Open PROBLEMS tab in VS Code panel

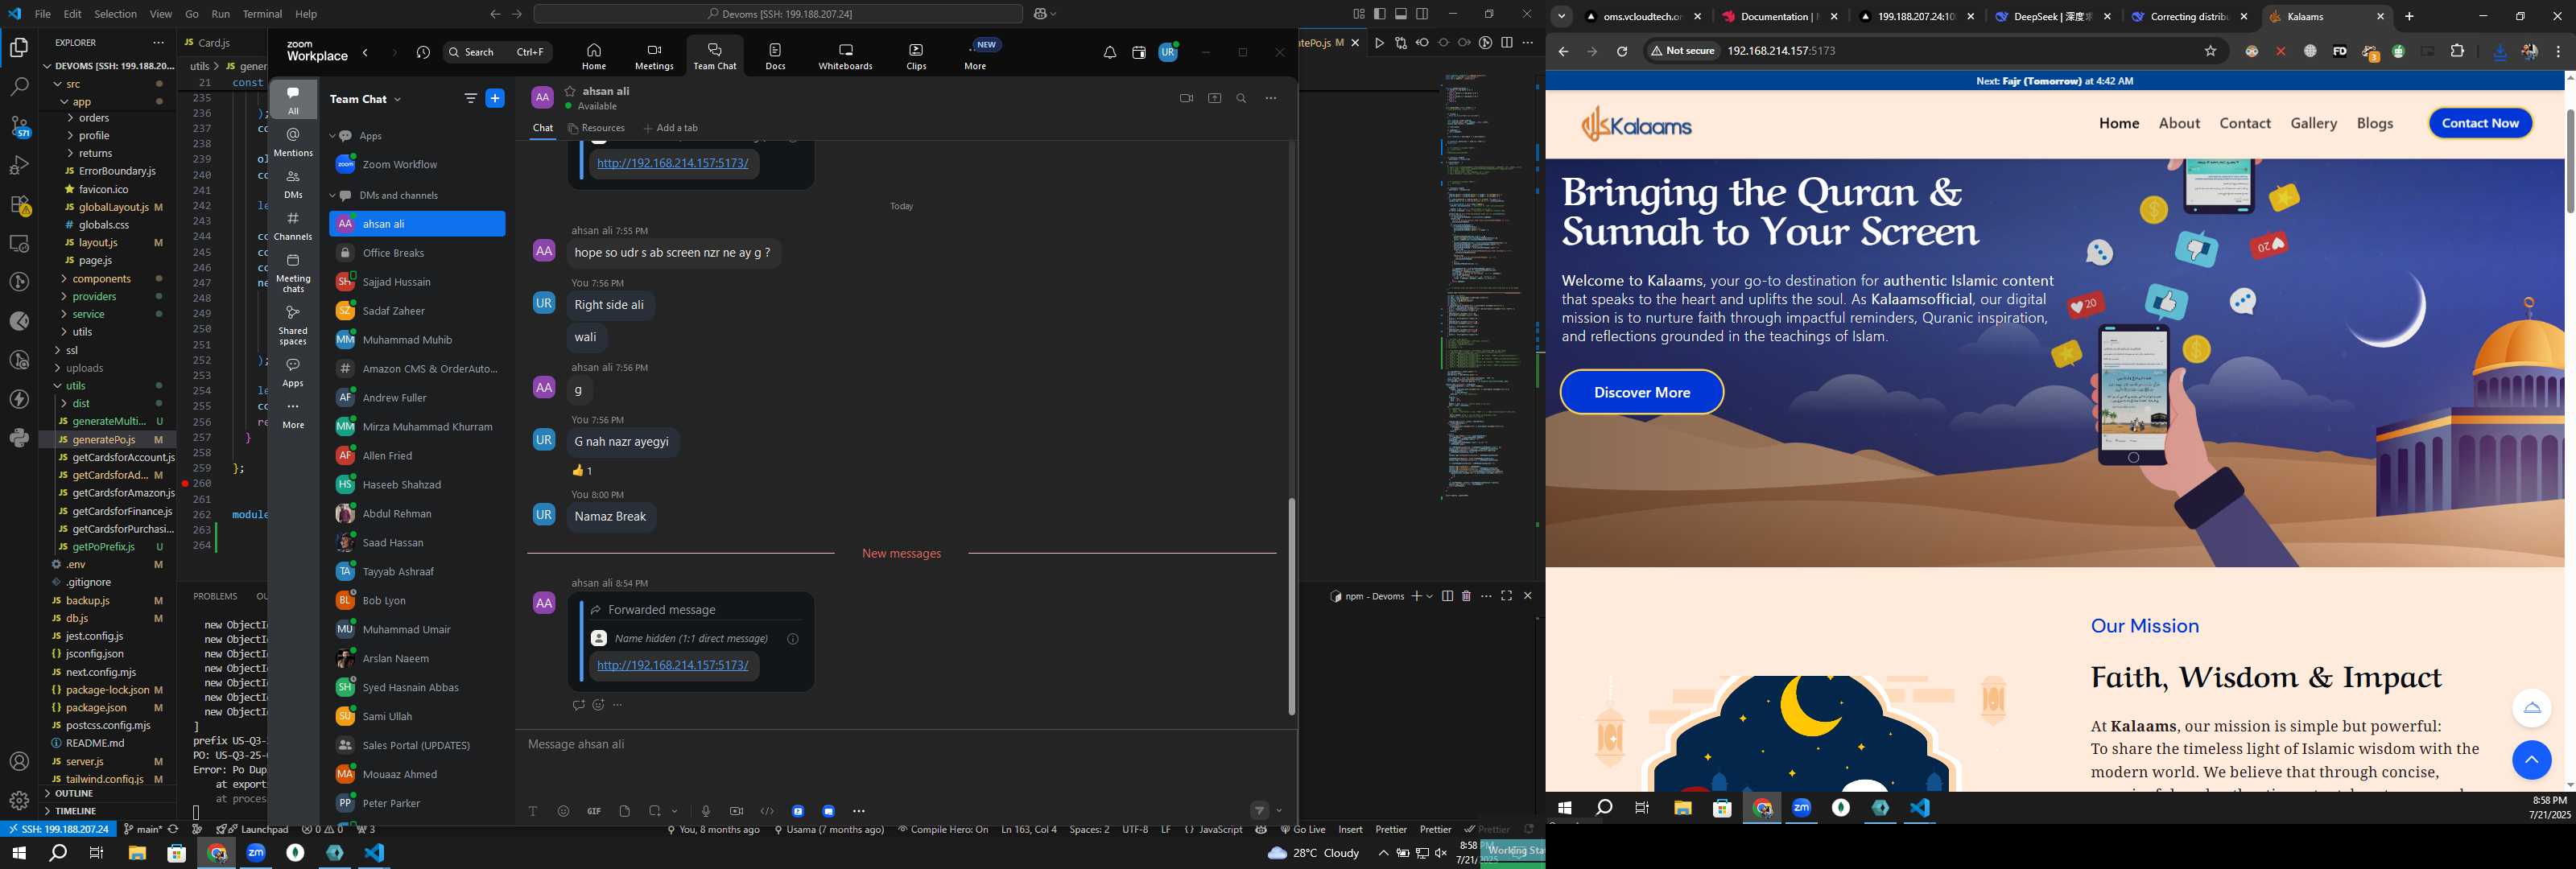pos(215,596)
